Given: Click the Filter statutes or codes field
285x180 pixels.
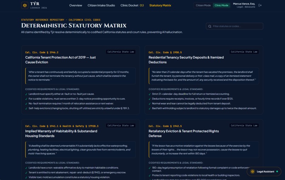Looking at the screenshot, I should click(234, 26).
